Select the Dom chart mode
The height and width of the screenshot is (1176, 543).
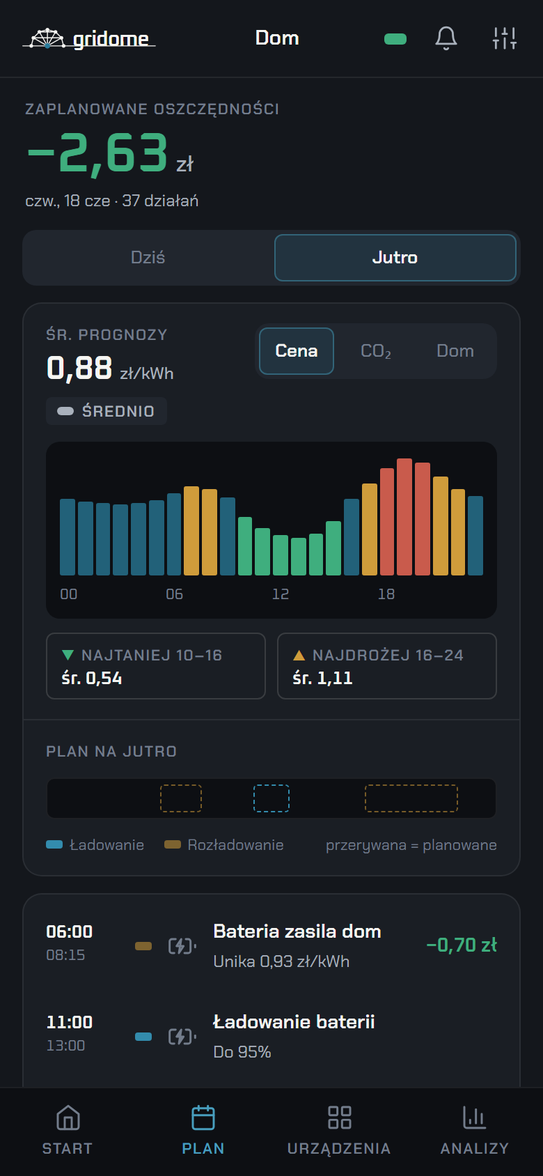[455, 351]
